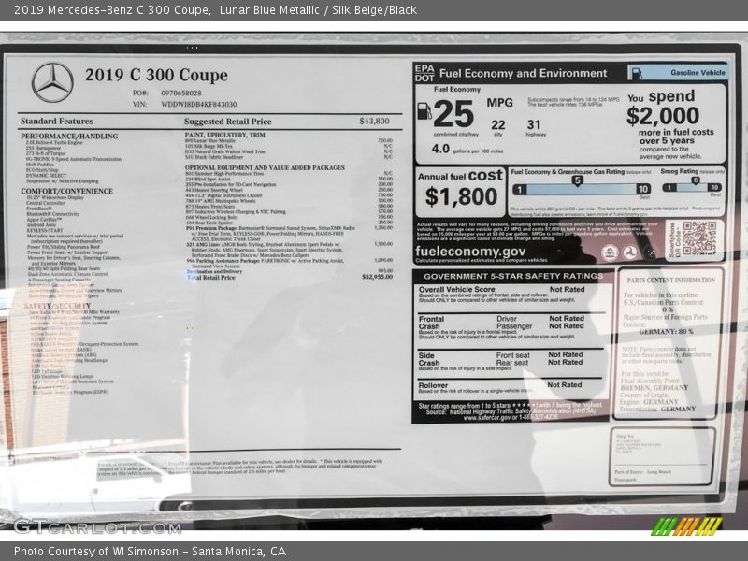
Task: Click the 'Gasoline Vehicle' label
Action: pyautogui.click(x=698, y=73)
